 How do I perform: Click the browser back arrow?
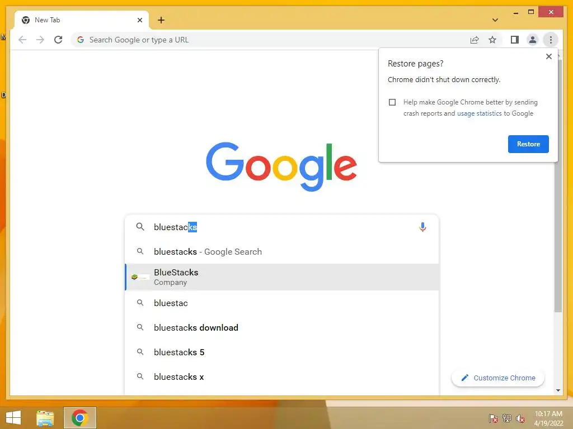(22, 40)
